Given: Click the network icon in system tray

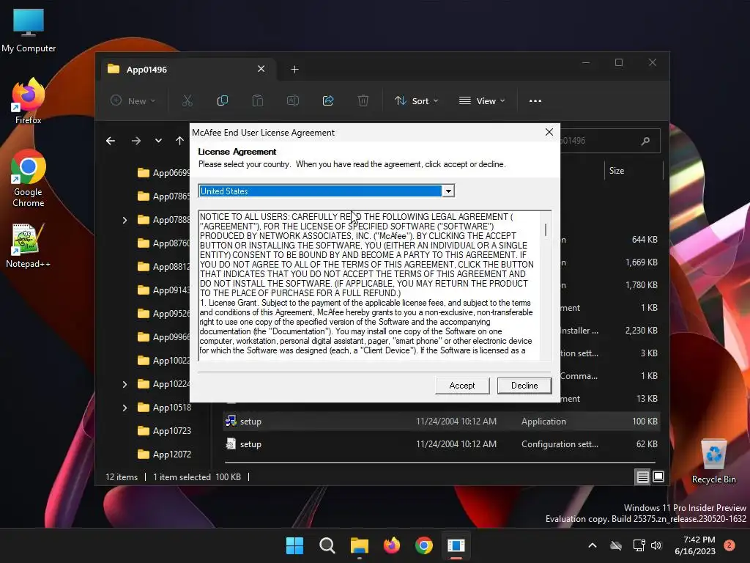Looking at the screenshot, I should coord(639,545).
